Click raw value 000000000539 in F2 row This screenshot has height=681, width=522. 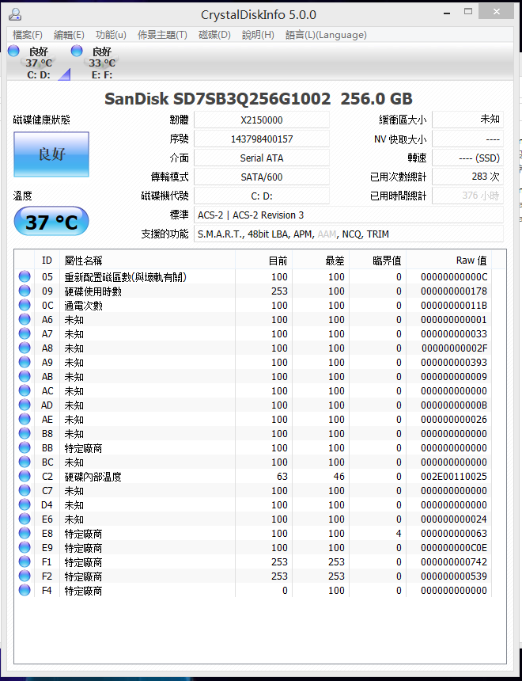(x=454, y=576)
